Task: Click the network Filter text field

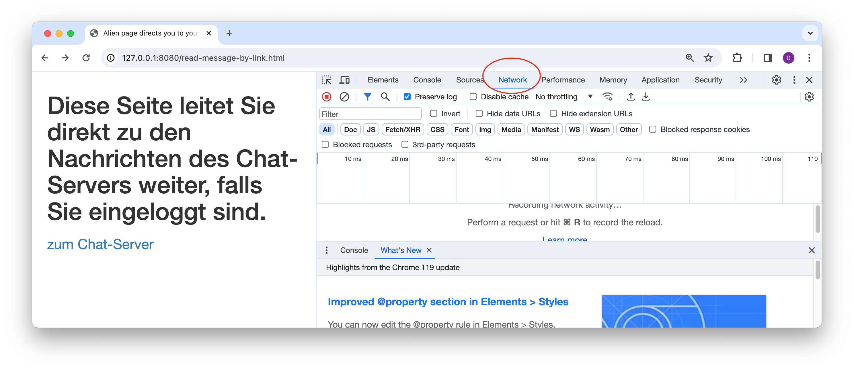Action: tap(370, 114)
